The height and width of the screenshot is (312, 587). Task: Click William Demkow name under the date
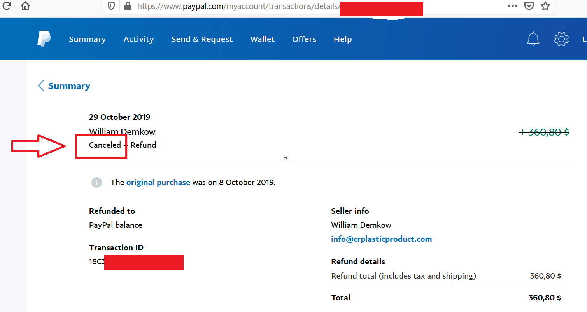pyautogui.click(x=122, y=132)
